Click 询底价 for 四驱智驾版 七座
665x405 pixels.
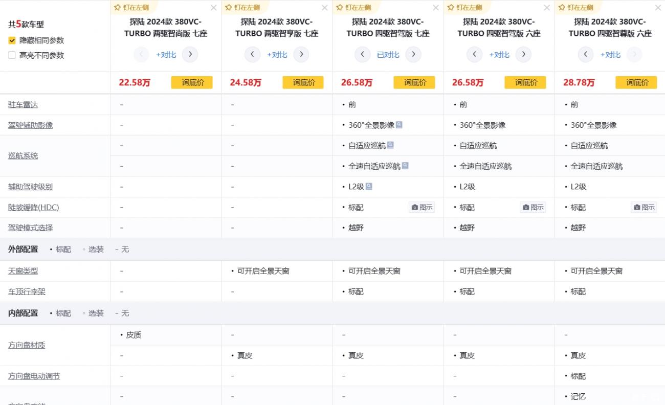pos(414,82)
